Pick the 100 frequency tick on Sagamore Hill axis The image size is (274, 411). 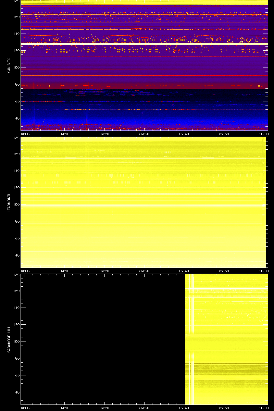[x=16, y=341]
